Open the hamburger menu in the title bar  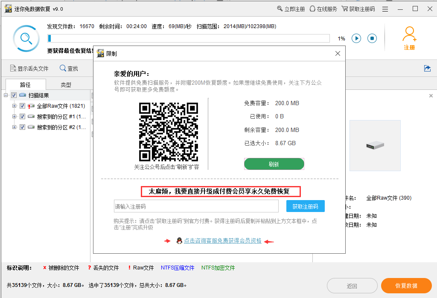(385, 9)
